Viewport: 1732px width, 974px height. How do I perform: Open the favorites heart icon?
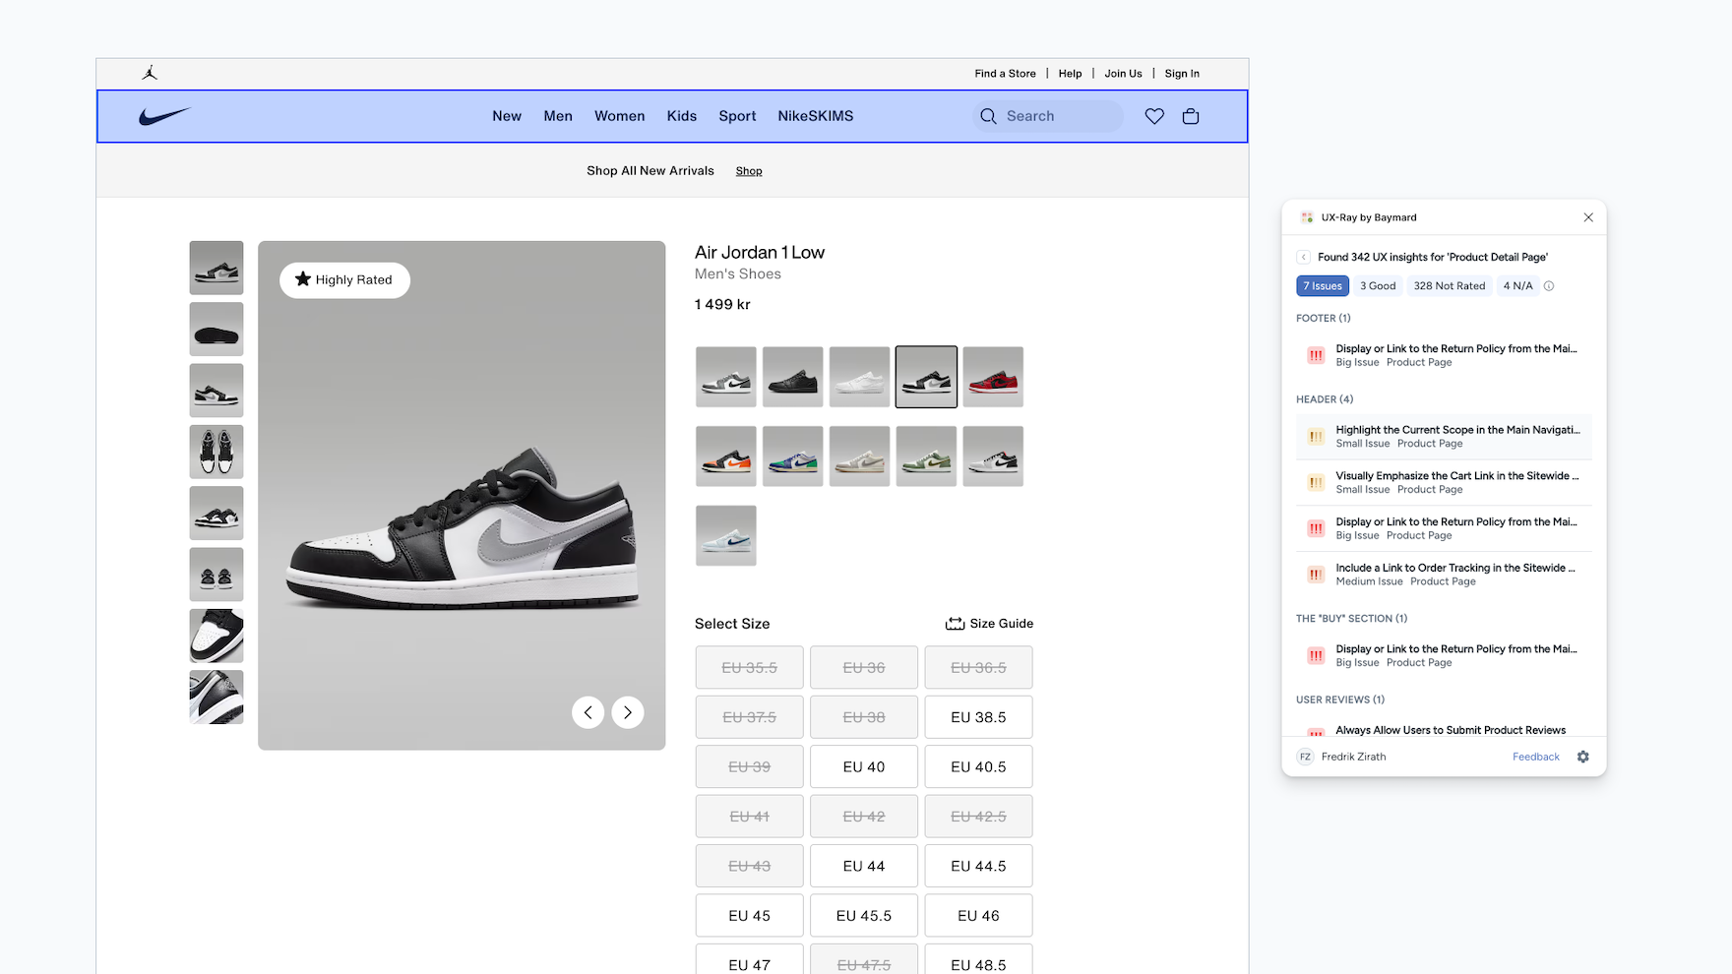[x=1154, y=116]
